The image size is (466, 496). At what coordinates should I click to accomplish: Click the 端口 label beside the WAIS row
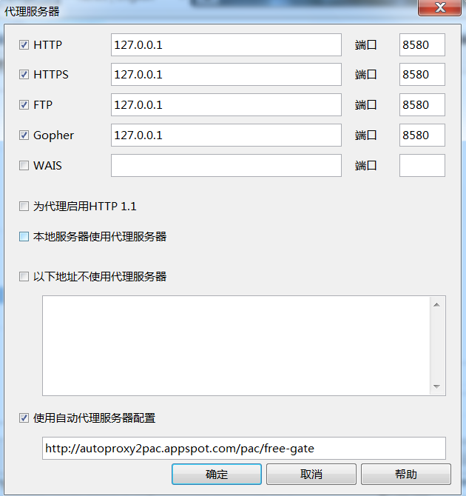(x=366, y=165)
